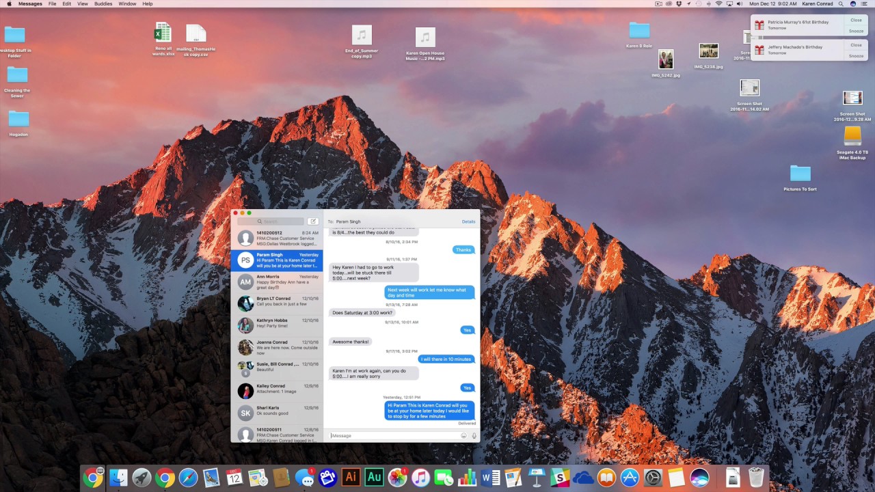Open the Window menu
Viewport: 875px width, 492px height.
tap(127, 3)
